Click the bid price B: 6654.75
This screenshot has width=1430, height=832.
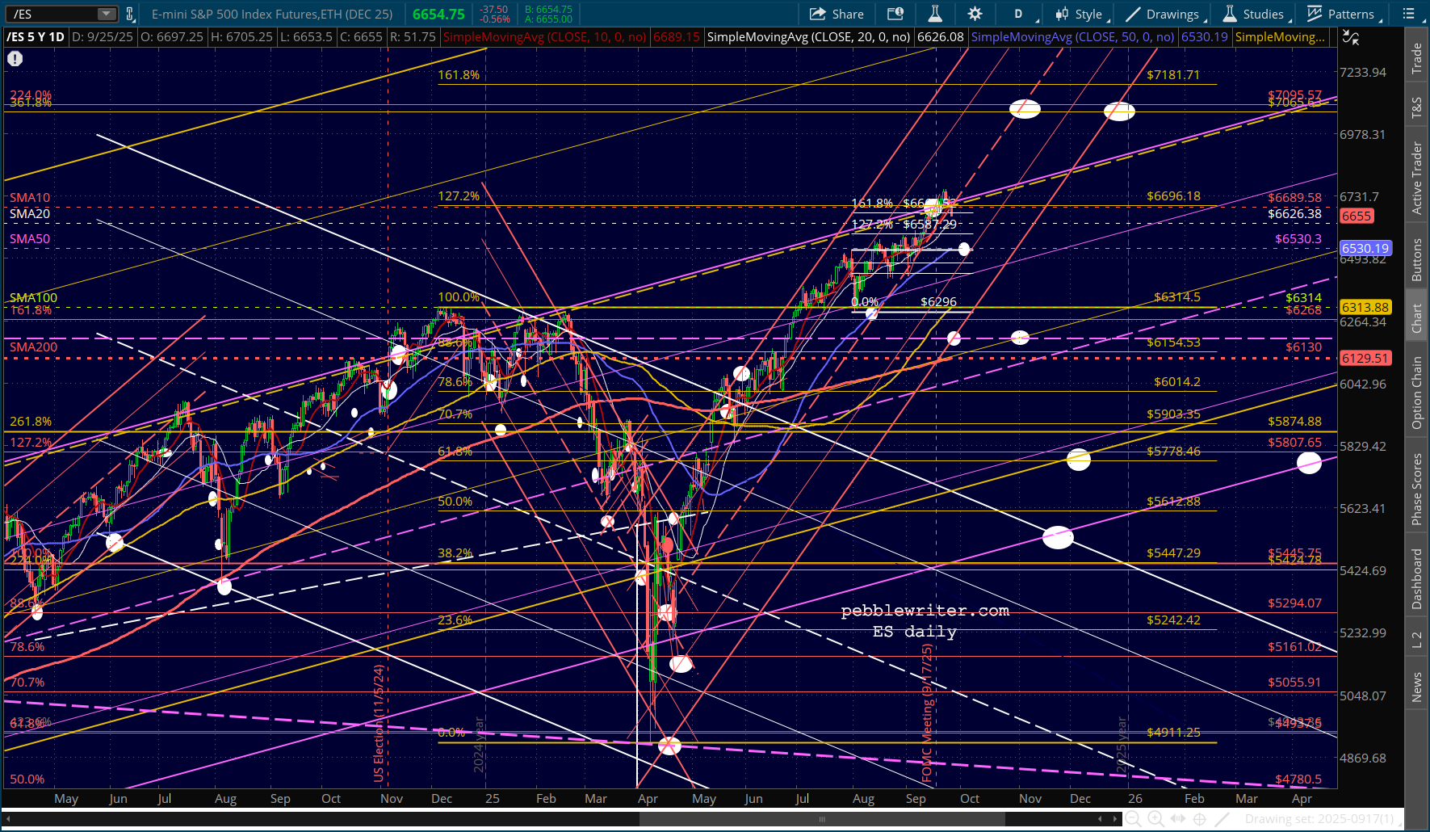pos(548,10)
